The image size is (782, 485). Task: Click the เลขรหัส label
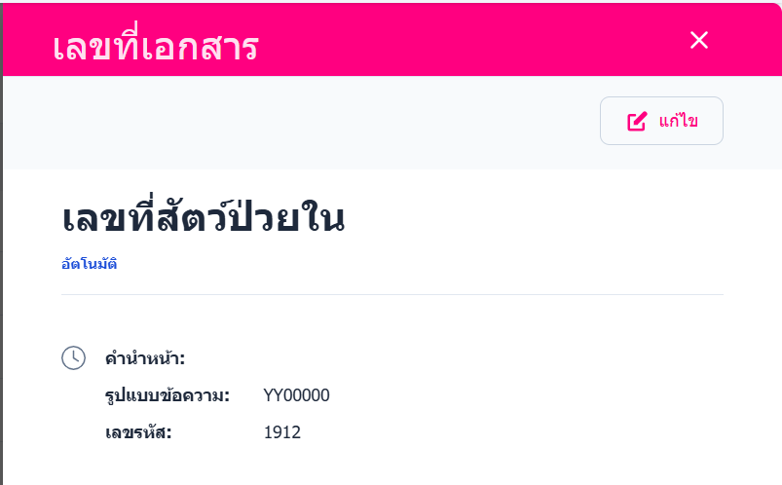point(138,432)
